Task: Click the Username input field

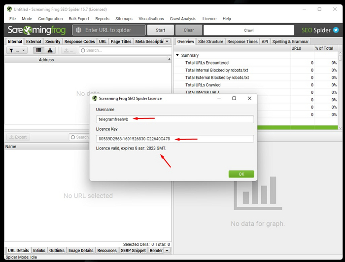Action: pos(175,119)
